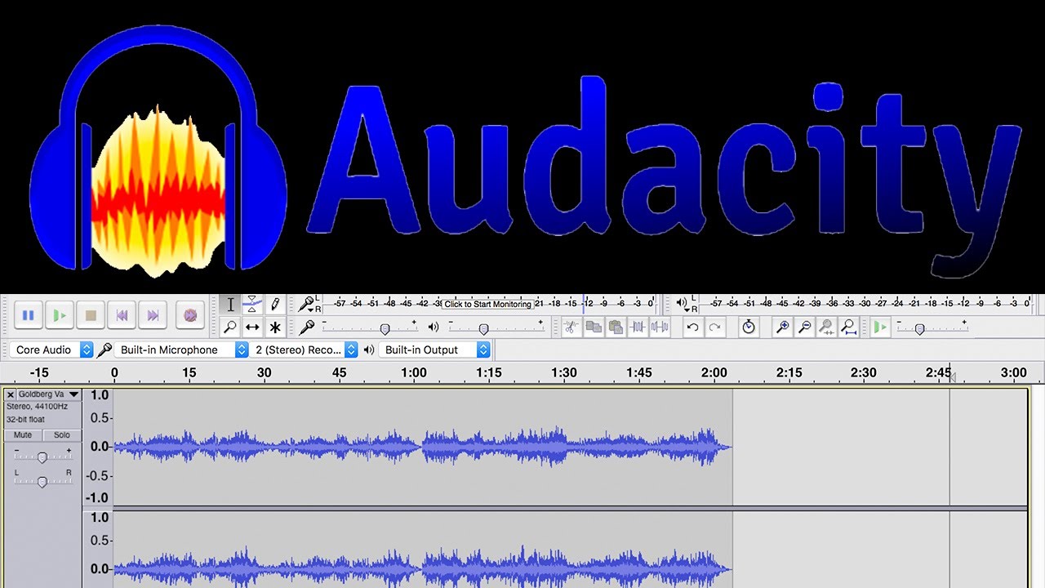Click the 'Stereo, 44100Hz' track info text
Image resolution: width=1045 pixels, height=588 pixels.
38,406
